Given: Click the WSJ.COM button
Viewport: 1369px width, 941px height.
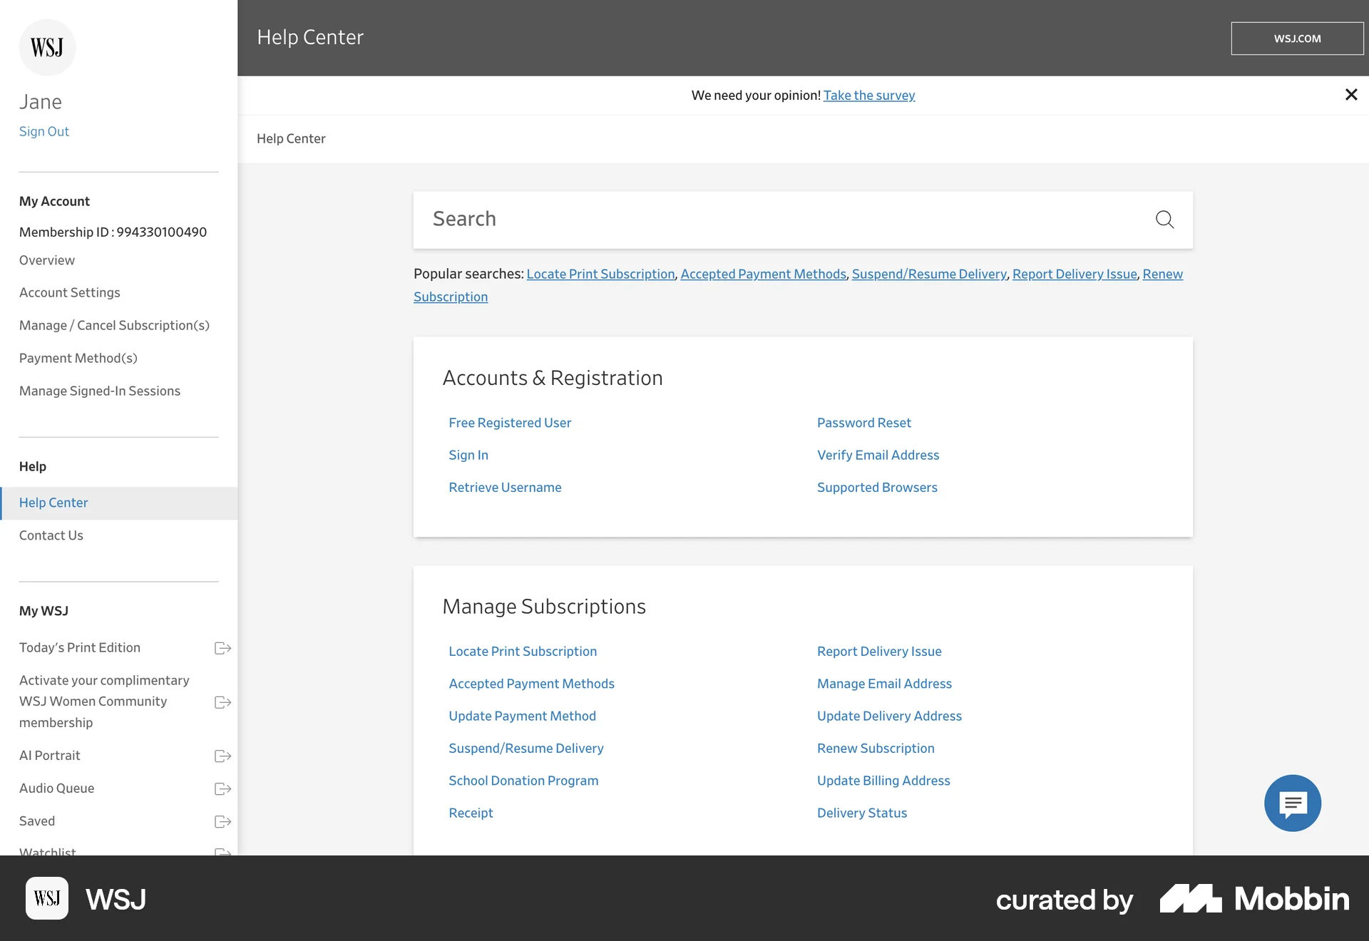Looking at the screenshot, I should [1297, 38].
